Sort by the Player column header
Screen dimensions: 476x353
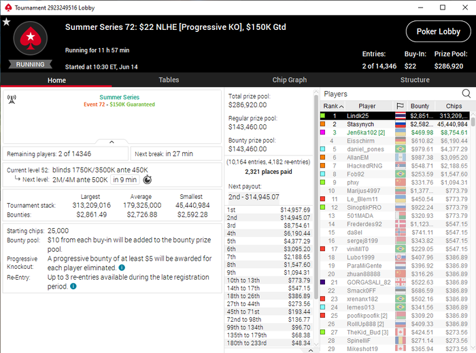pyautogui.click(x=367, y=106)
